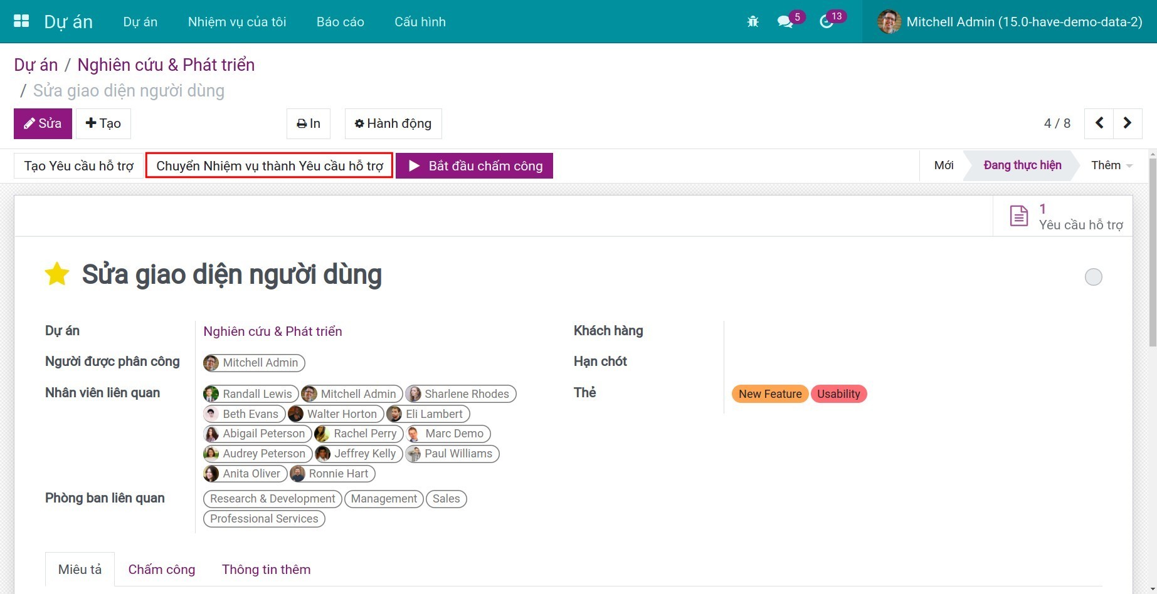Viewport: 1157px width, 594px height.
Task: Click Chuyển Nhiệm vụ thành Yêu cầu hỗ trợ
Action: pos(269,166)
